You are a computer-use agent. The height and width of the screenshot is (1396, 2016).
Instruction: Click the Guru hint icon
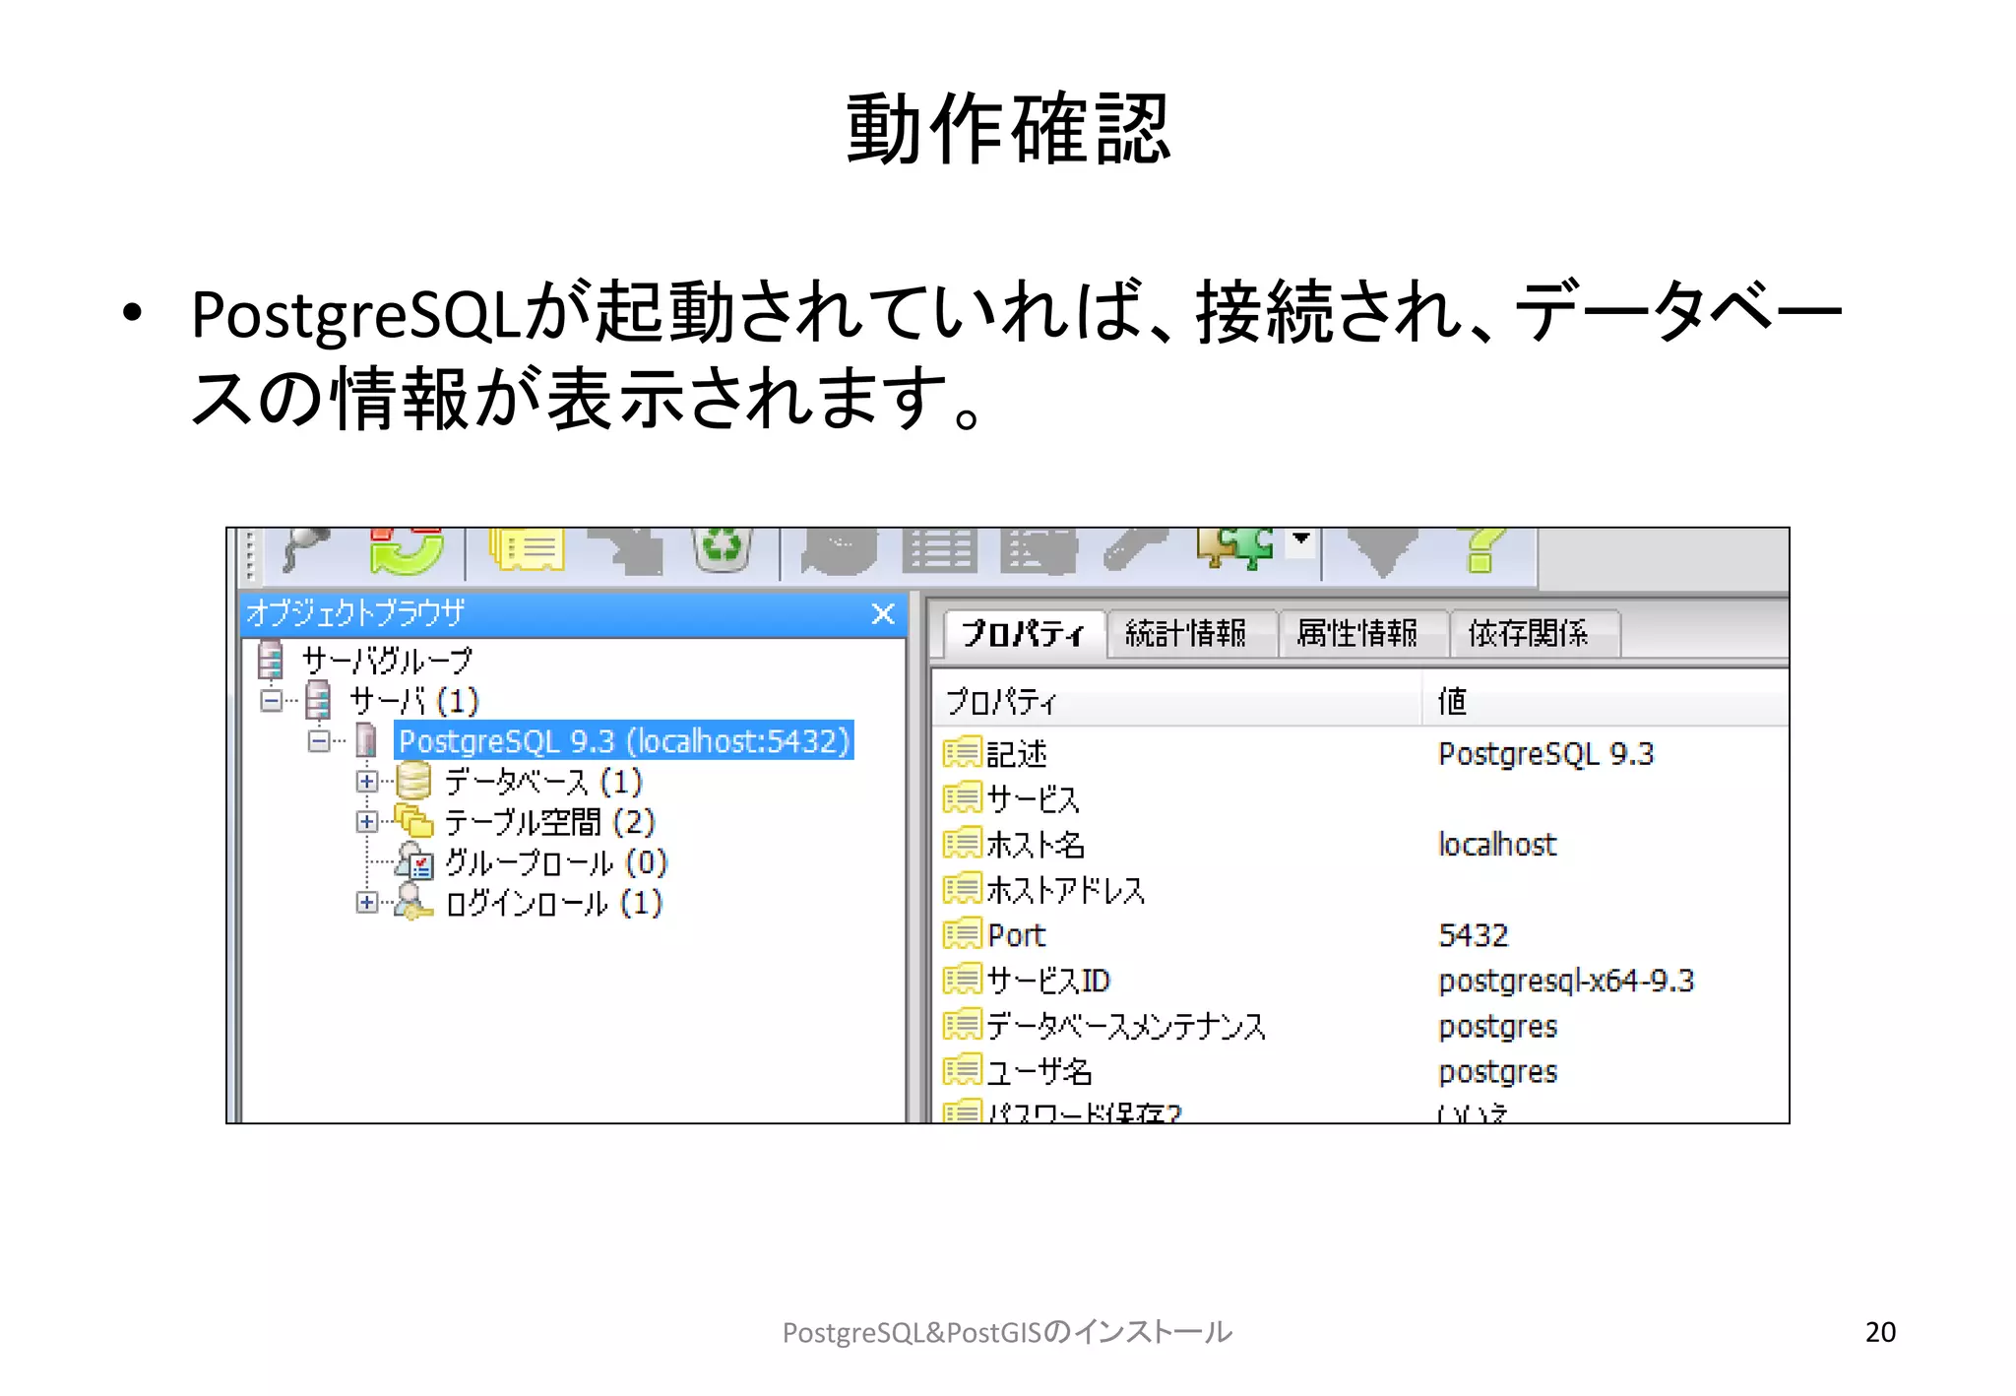click(1382, 551)
